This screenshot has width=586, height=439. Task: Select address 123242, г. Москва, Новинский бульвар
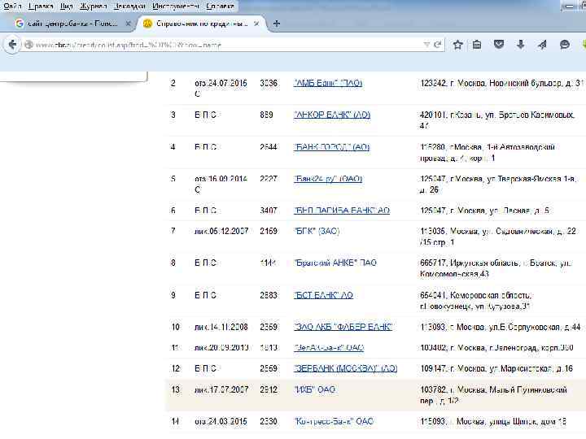[501, 83]
